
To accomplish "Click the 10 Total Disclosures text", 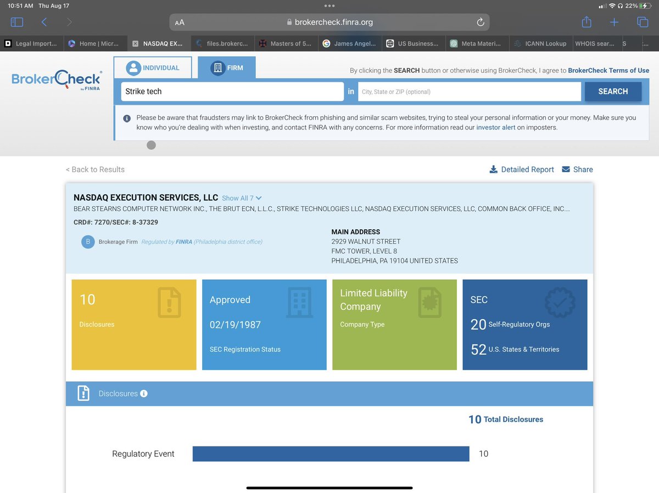I will 506,420.
